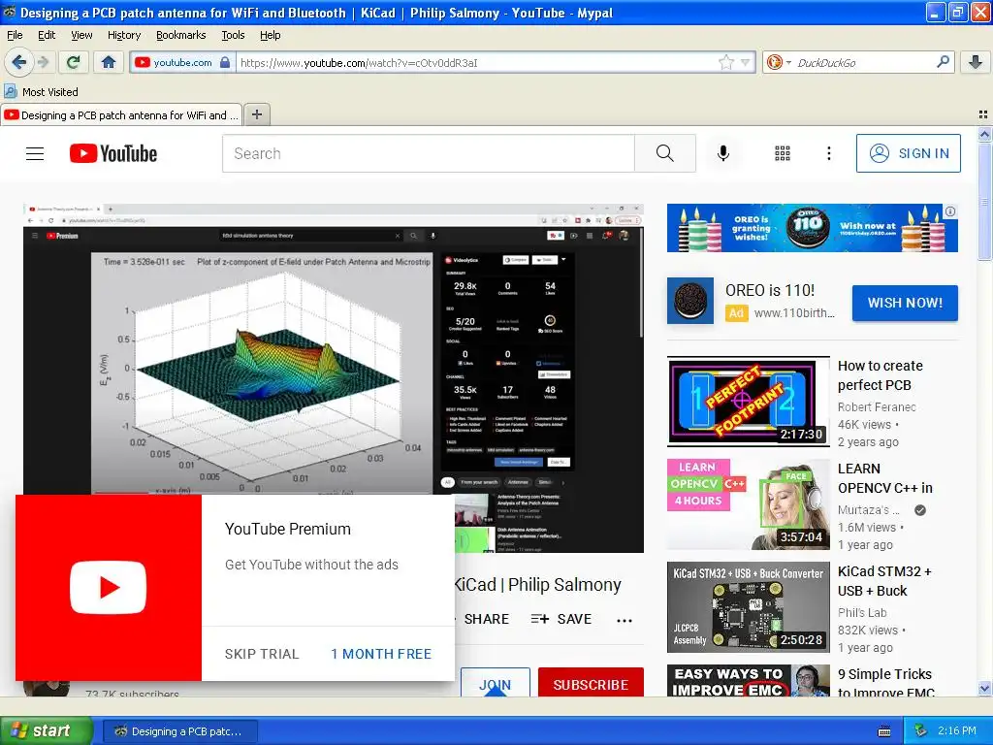Click the browser forward arrow
Viewport: 993px width, 745px height.
pos(43,62)
